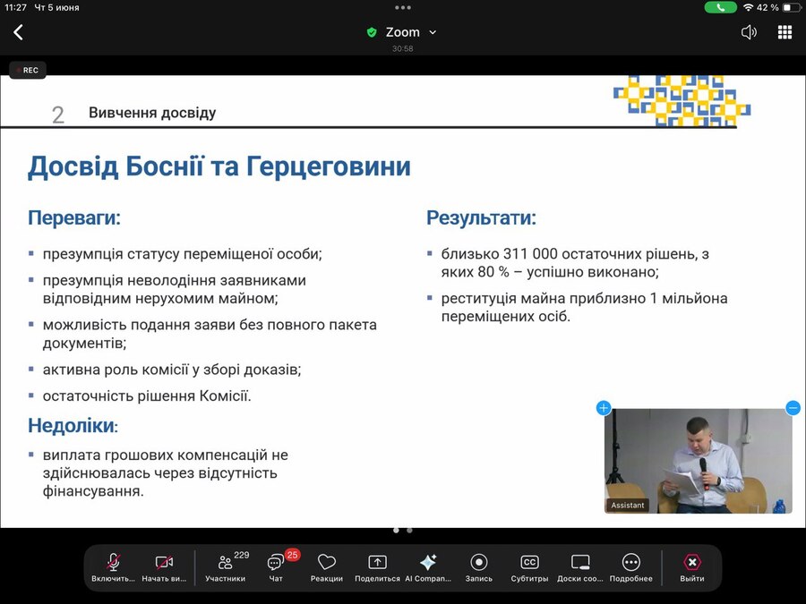Tap the Запись record button

click(x=478, y=567)
